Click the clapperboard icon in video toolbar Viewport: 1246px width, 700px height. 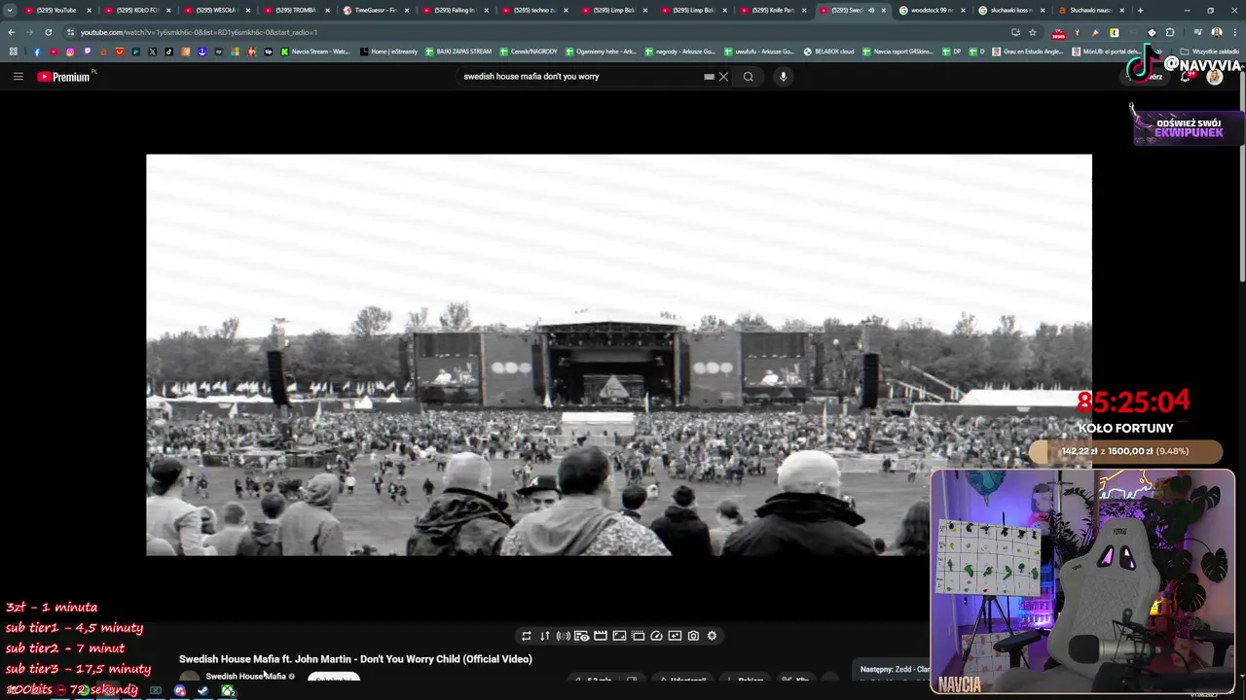(601, 636)
